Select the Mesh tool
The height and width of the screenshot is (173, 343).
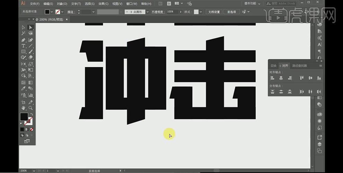coord(24,83)
